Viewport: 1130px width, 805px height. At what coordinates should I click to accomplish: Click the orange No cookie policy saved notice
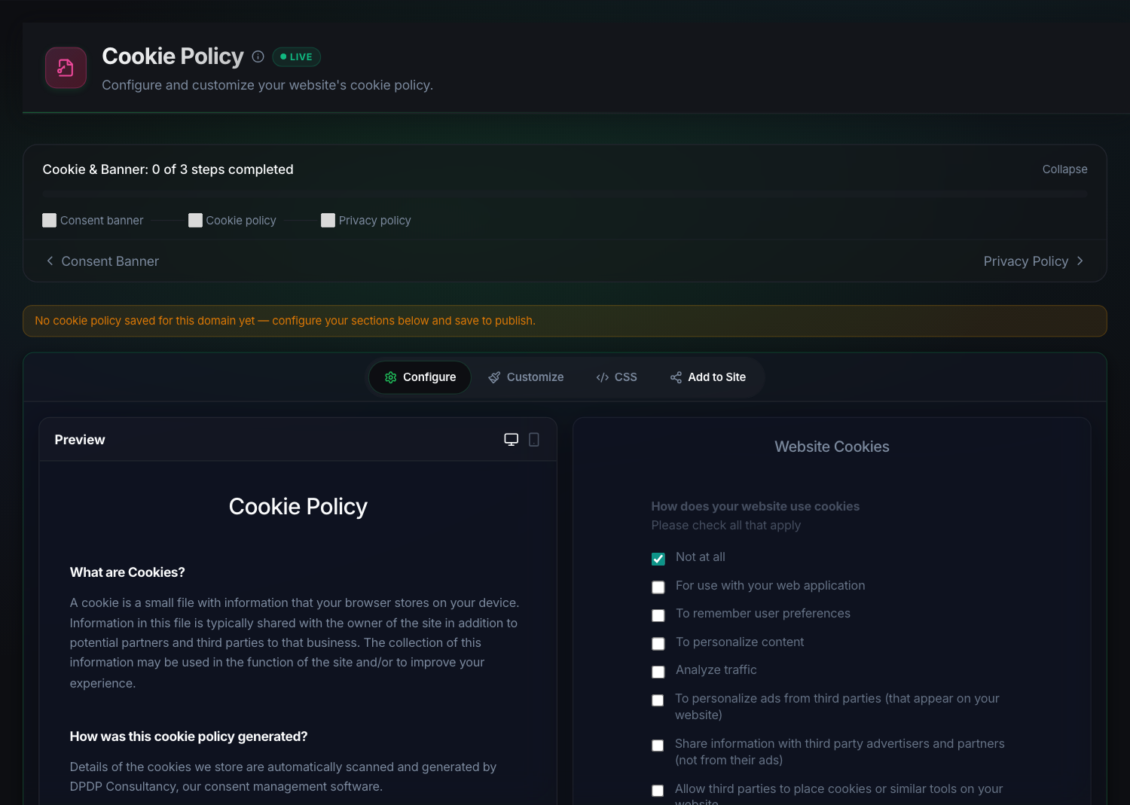click(x=565, y=321)
